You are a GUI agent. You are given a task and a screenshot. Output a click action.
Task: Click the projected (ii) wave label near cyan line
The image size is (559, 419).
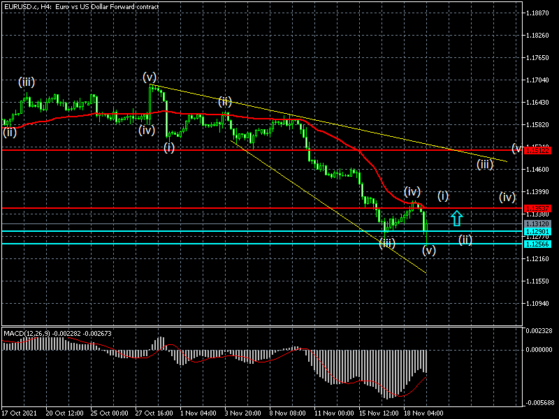pos(465,240)
